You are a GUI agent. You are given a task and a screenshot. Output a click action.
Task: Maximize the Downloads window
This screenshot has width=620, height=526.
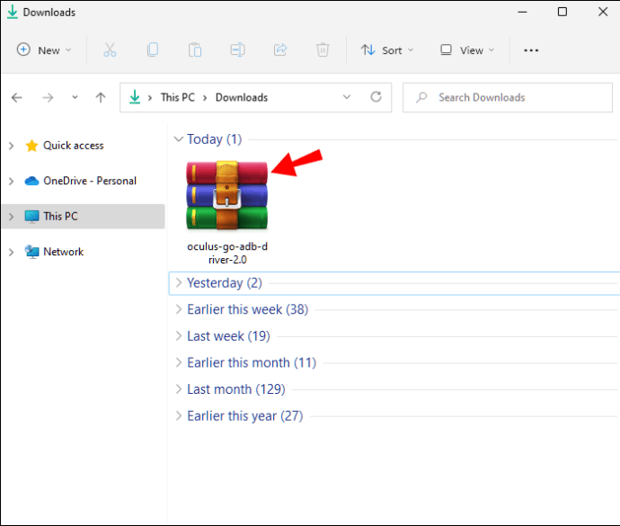pyautogui.click(x=562, y=12)
